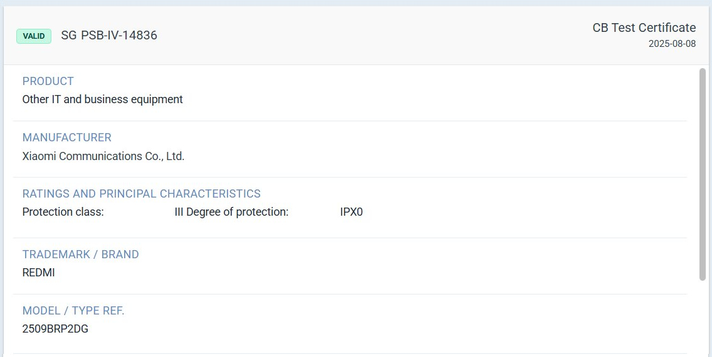Click the 'Degree of protection:' label
The width and height of the screenshot is (712, 357).
pos(238,212)
